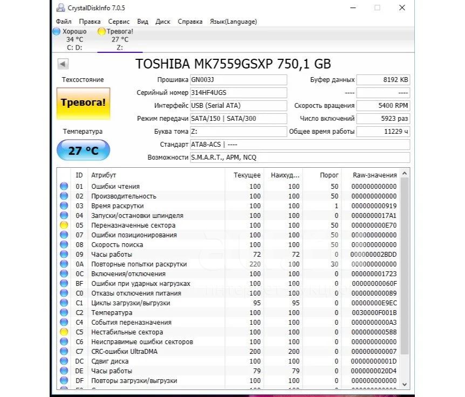Click status icon of row DE Часы работы
This screenshot has height=397, width=465.
(64, 371)
